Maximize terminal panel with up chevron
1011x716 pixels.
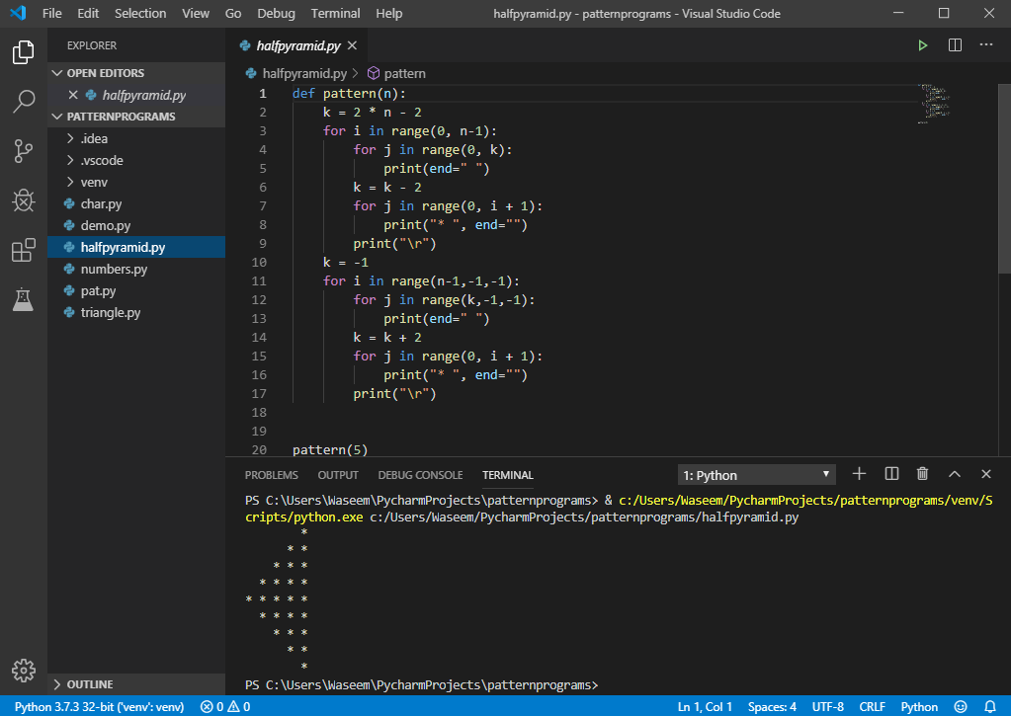click(955, 475)
